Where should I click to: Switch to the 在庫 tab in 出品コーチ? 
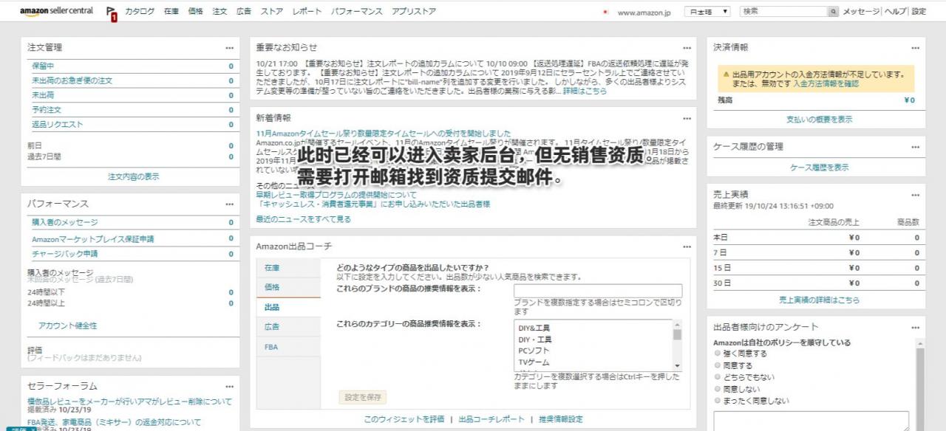(x=289, y=267)
